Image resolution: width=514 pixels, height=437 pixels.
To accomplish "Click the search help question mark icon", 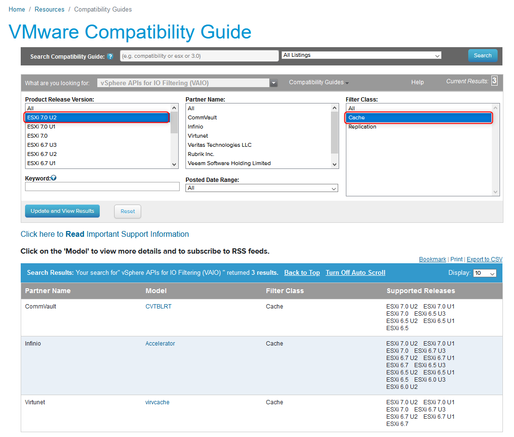I will [x=110, y=56].
